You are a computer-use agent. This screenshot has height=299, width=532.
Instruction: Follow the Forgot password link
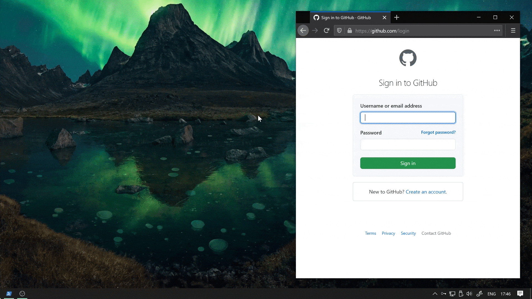click(x=438, y=132)
